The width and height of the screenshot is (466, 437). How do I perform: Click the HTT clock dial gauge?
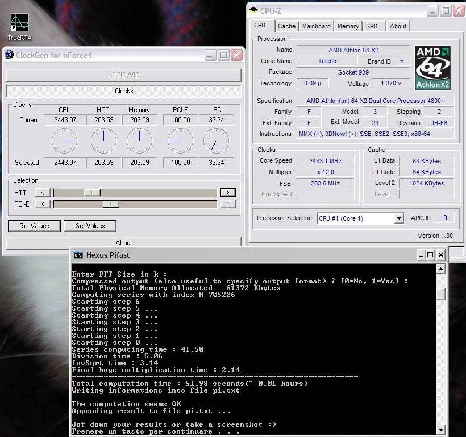103,141
